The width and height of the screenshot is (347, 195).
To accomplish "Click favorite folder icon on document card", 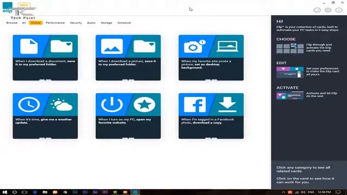I will tap(61, 46).
